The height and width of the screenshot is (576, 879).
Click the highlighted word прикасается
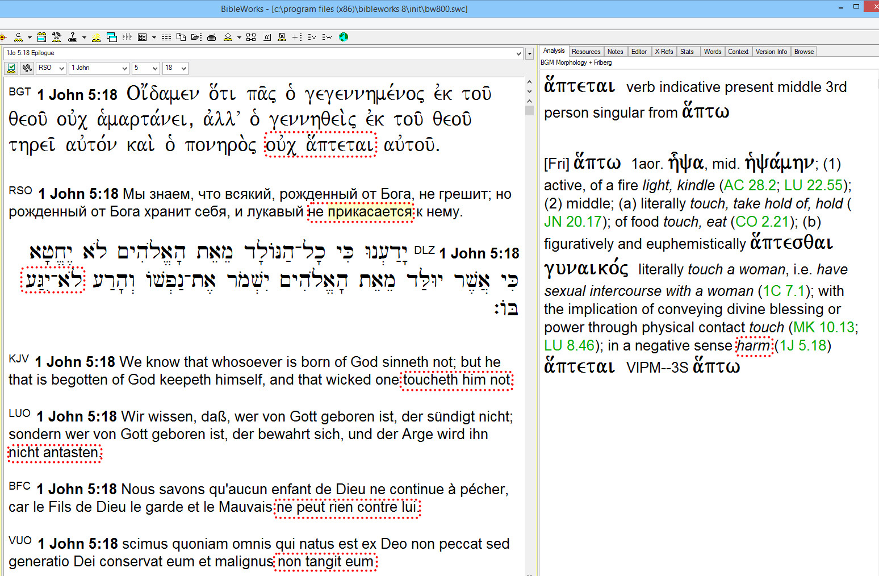click(x=370, y=212)
